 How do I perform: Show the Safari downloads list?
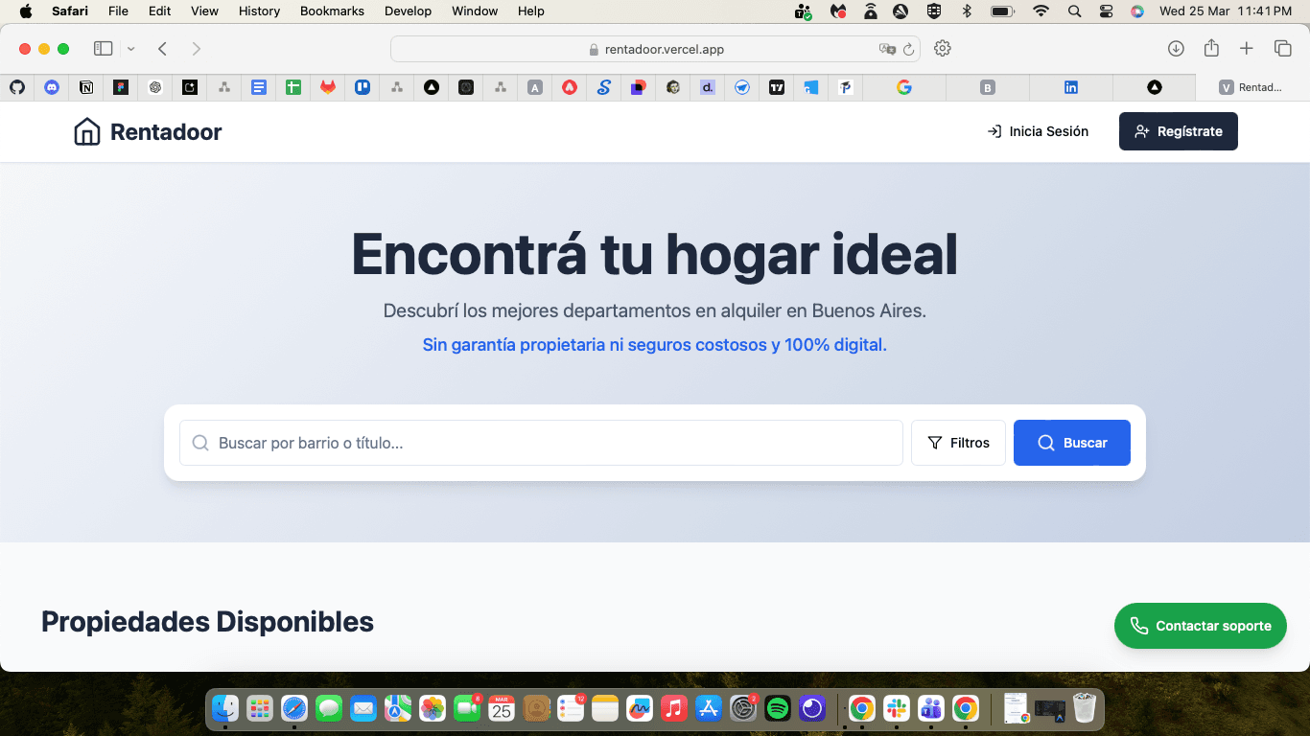[1176, 49]
